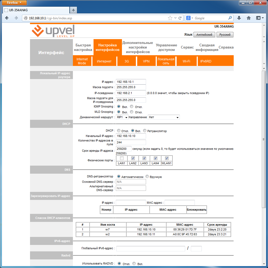The height and width of the screenshot is (268, 268).
Task: Switch language to Русский
Action: coord(225,35)
